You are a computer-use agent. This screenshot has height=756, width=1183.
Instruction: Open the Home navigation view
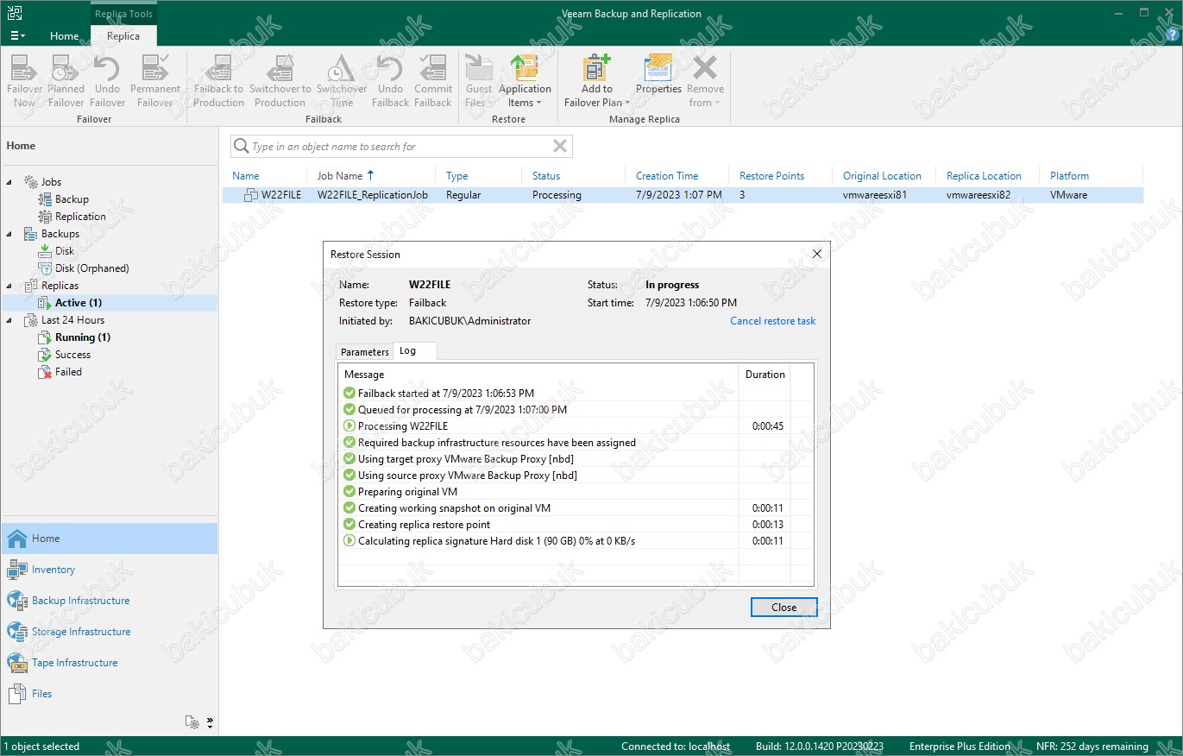pyautogui.click(x=110, y=539)
